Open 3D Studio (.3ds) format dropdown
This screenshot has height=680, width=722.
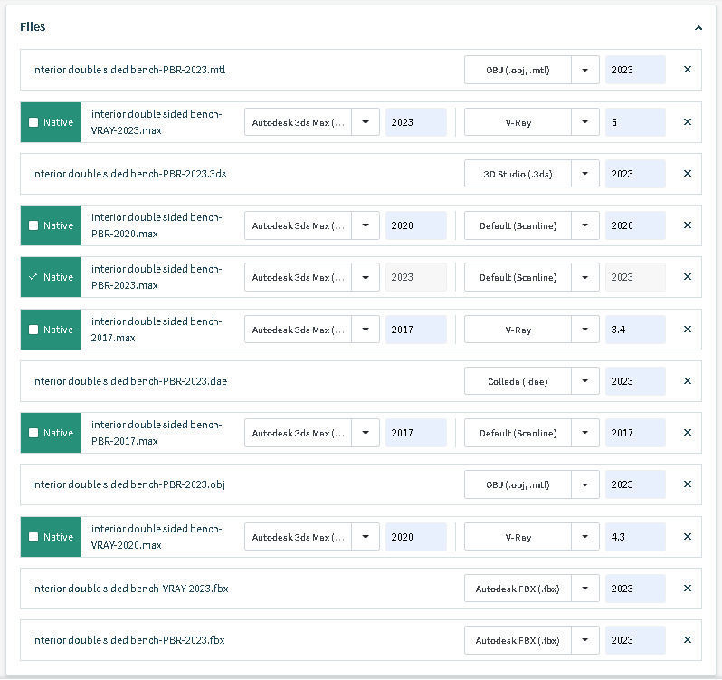coord(585,174)
